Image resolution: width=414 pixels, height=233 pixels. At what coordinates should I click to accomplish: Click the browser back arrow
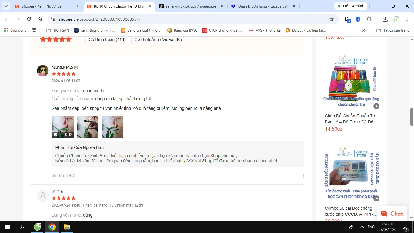tap(7, 19)
